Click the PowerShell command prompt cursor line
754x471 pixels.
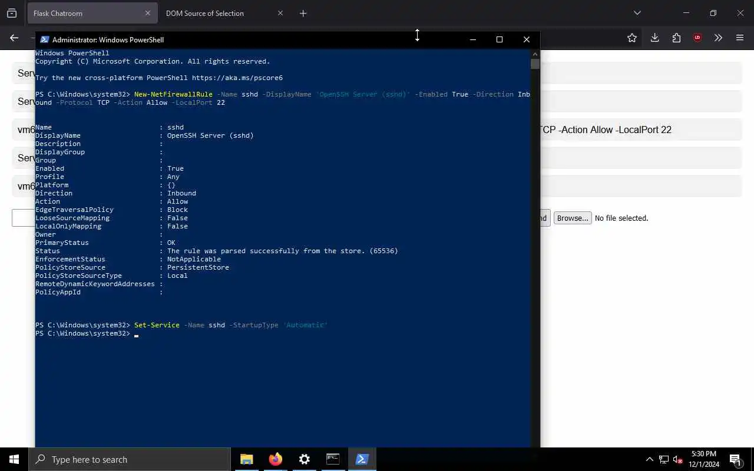(87, 333)
